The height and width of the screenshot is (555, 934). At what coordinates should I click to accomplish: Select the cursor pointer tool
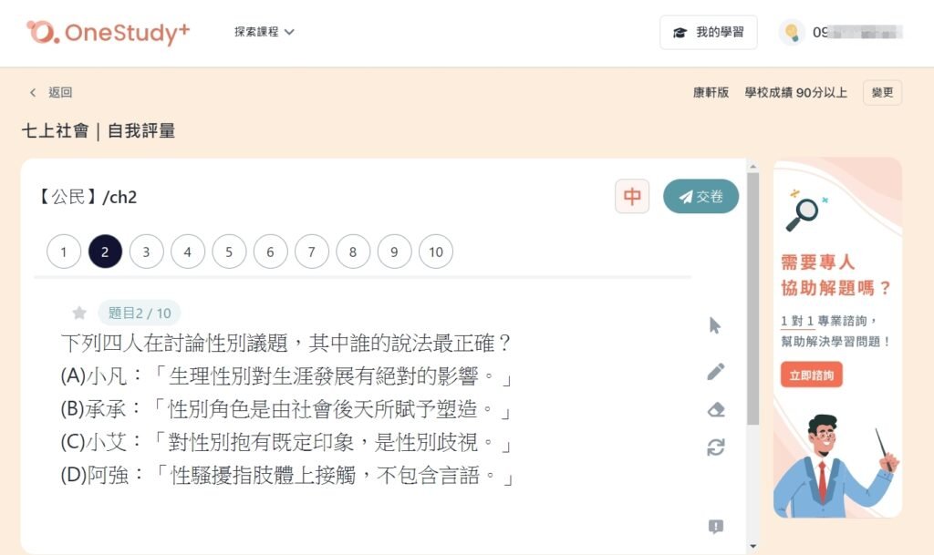tap(715, 325)
